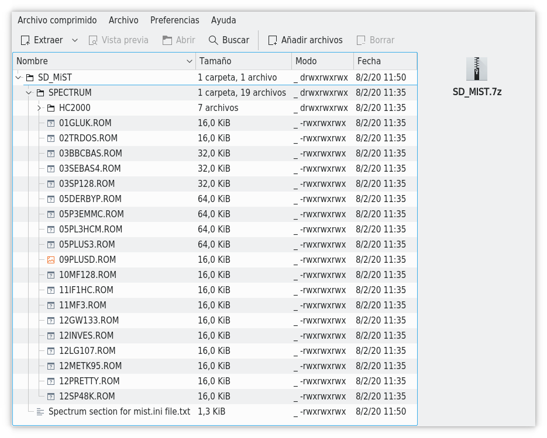
Task: Collapse the SD_MiST root folder
Action: pos(18,78)
